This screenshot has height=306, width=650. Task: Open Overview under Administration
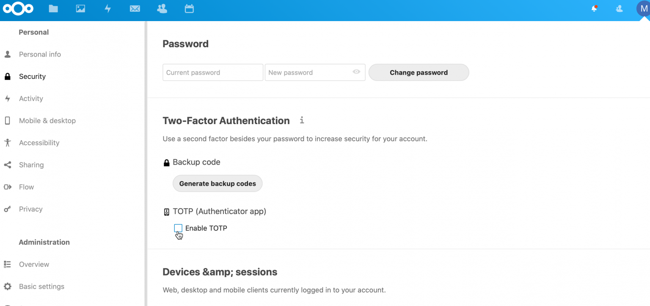click(34, 264)
